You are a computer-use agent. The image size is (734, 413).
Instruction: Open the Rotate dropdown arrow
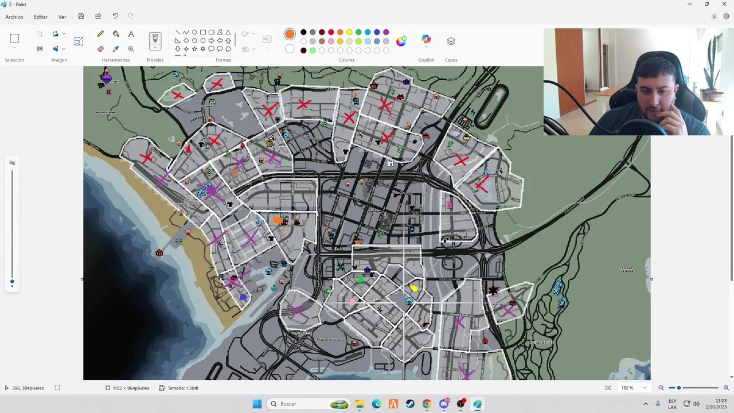tap(64, 34)
